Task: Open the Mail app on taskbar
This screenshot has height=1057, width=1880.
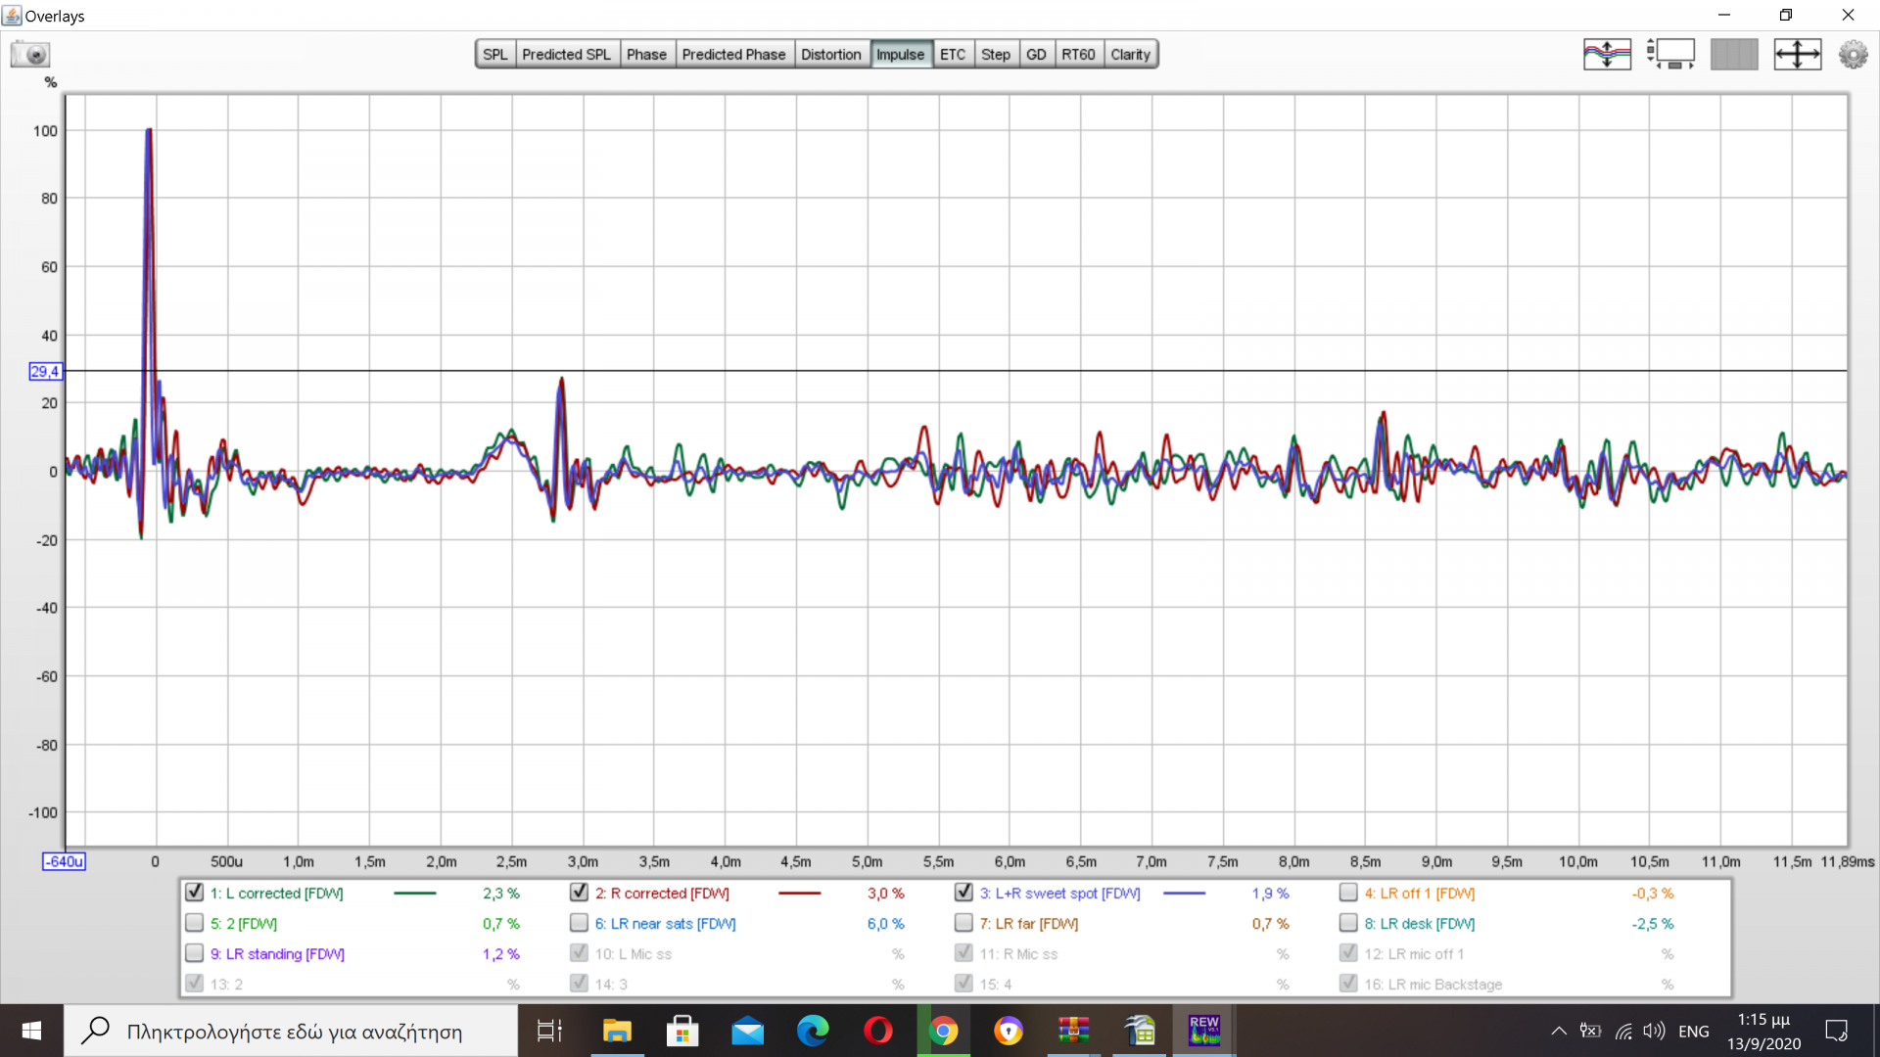Action: [x=747, y=1031]
